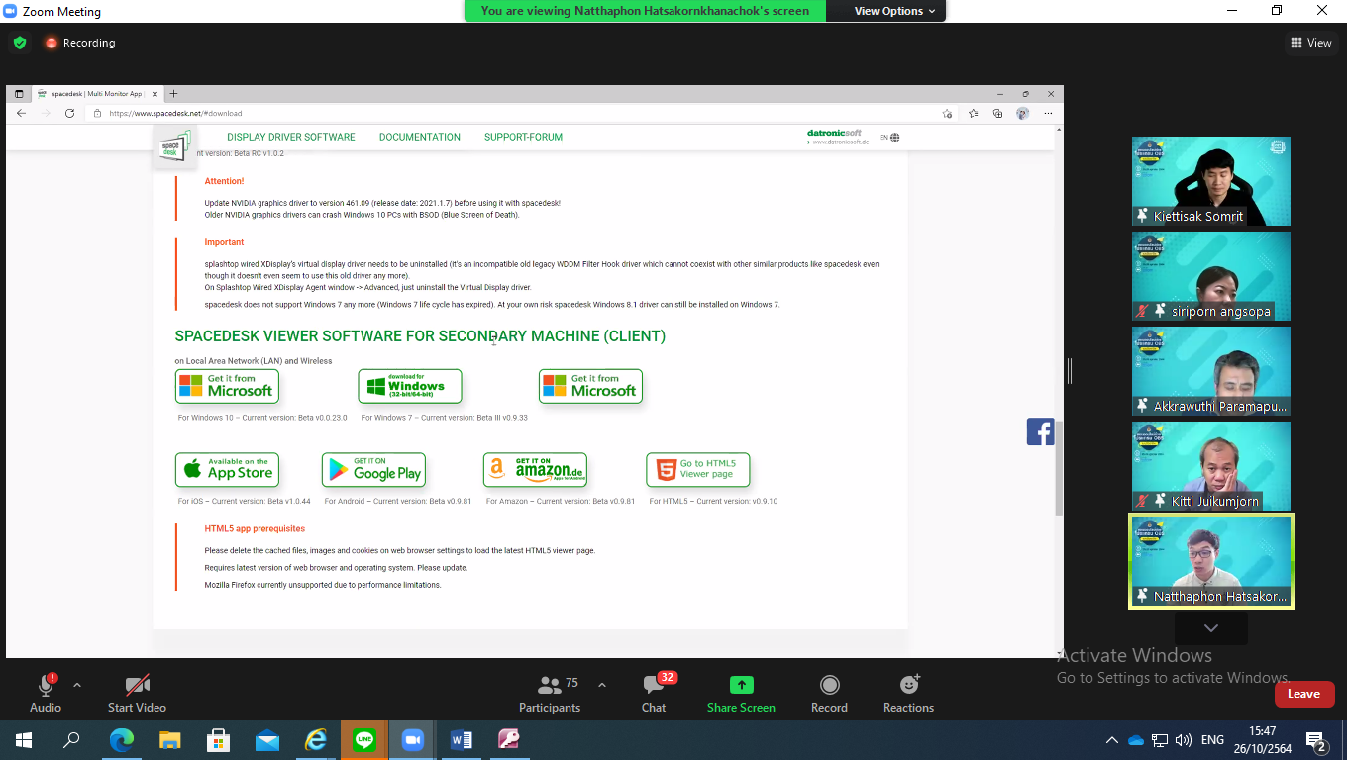This screenshot has width=1347, height=760.
Task: Open the Windows Start menu
Action: [x=23, y=739]
